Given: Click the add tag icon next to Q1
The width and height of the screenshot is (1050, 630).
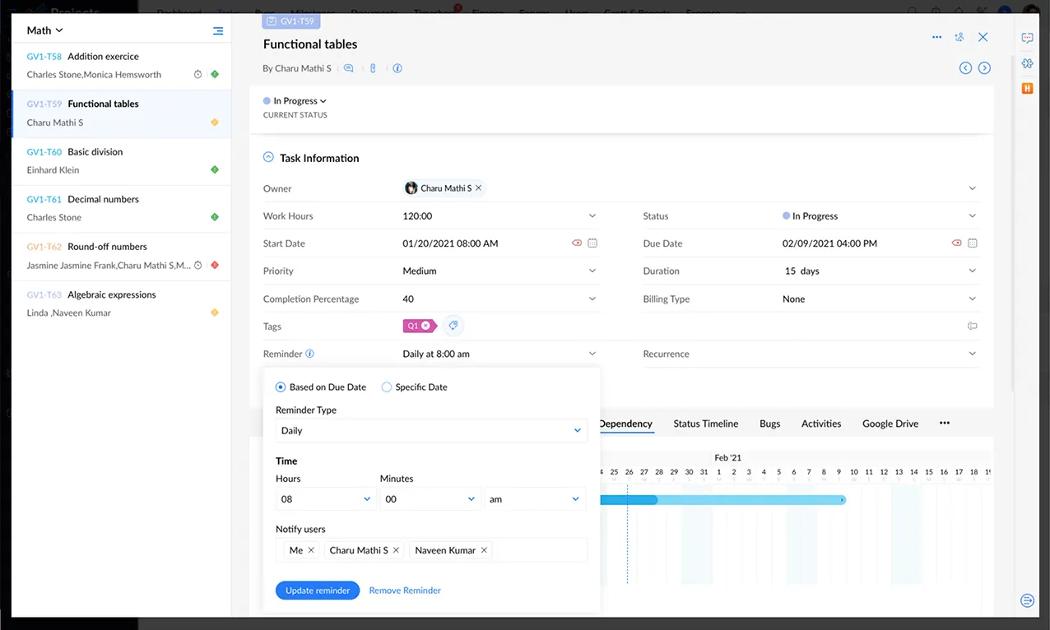Looking at the screenshot, I should click(x=452, y=326).
